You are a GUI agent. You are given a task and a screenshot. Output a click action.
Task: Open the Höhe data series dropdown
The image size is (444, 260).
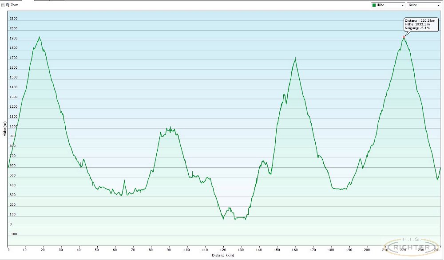(x=388, y=5)
